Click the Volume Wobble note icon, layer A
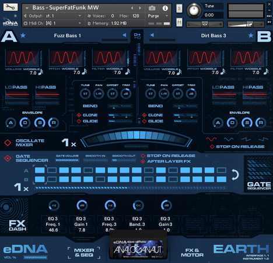 point(41,72)
